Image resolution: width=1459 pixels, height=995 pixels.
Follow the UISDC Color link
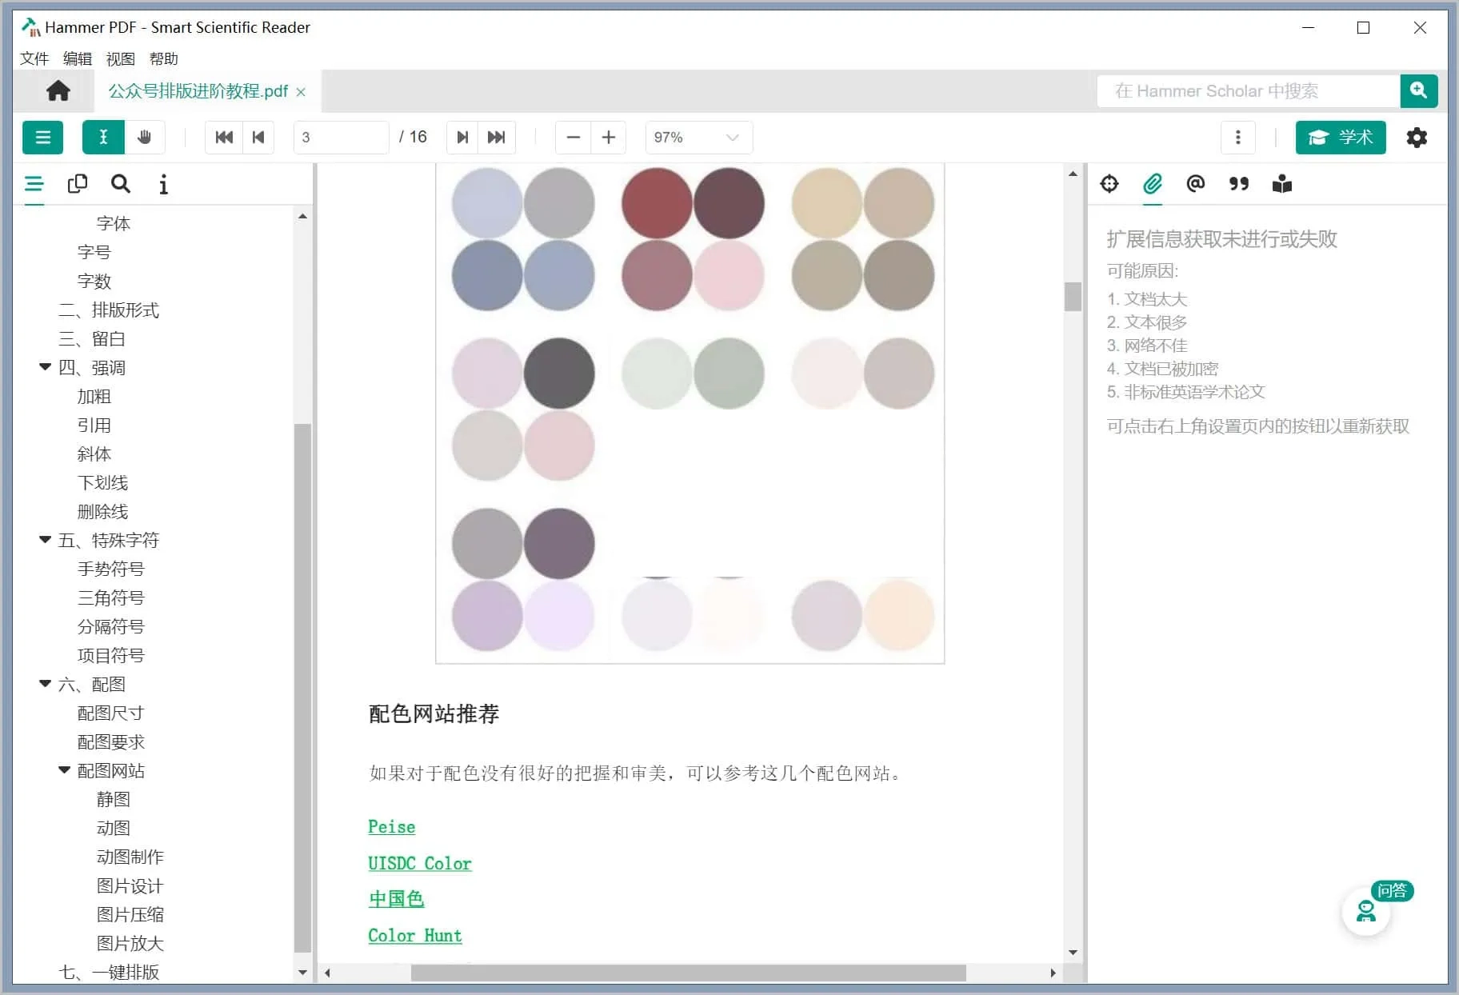point(419,864)
